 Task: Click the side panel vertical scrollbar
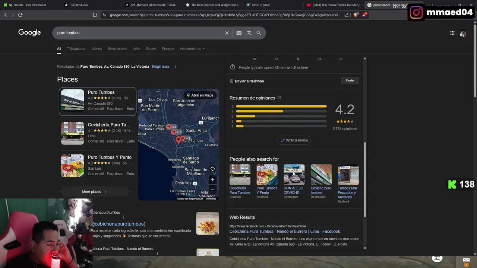[x=365, y=179]
